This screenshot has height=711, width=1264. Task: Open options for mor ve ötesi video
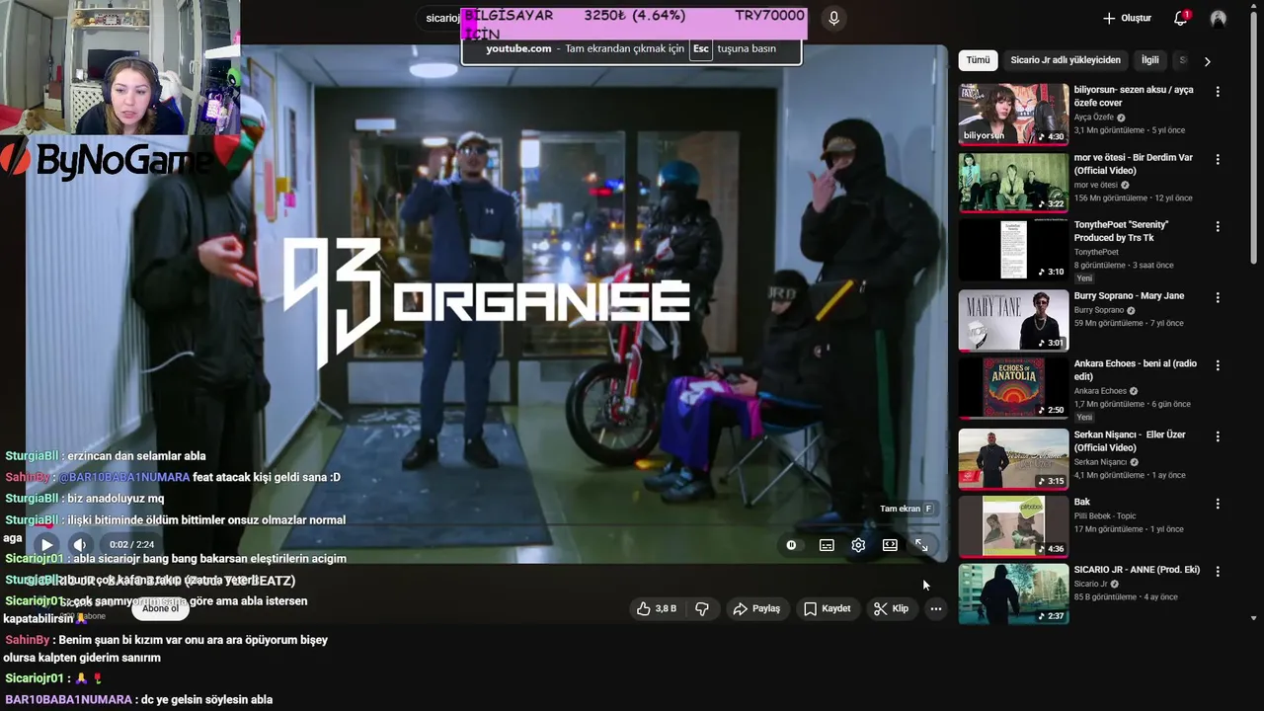pyautogui.click(x=1218, y=159)
